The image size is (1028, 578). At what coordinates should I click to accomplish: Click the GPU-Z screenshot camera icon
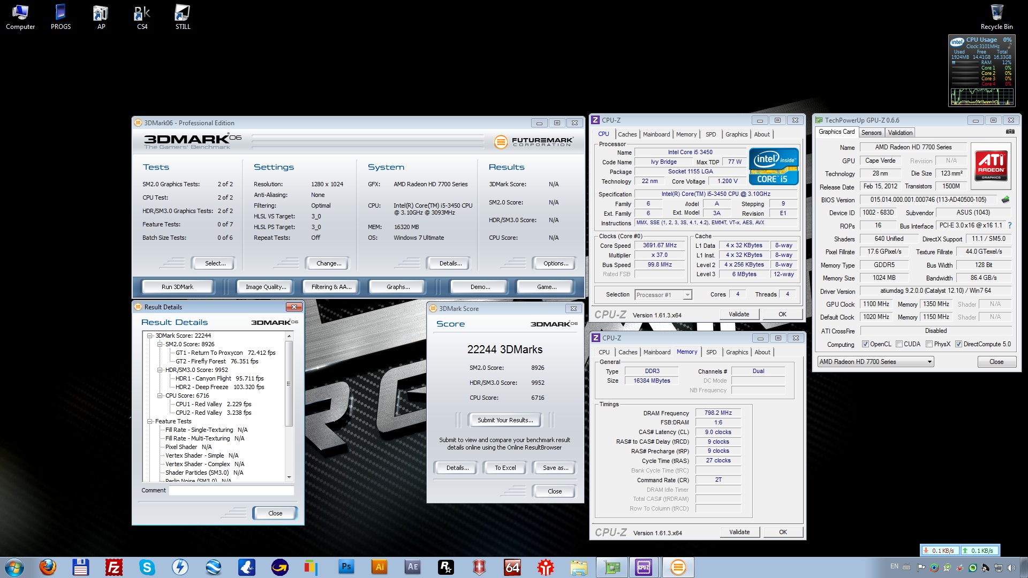pyautogui.click(x=1010, y=132)
